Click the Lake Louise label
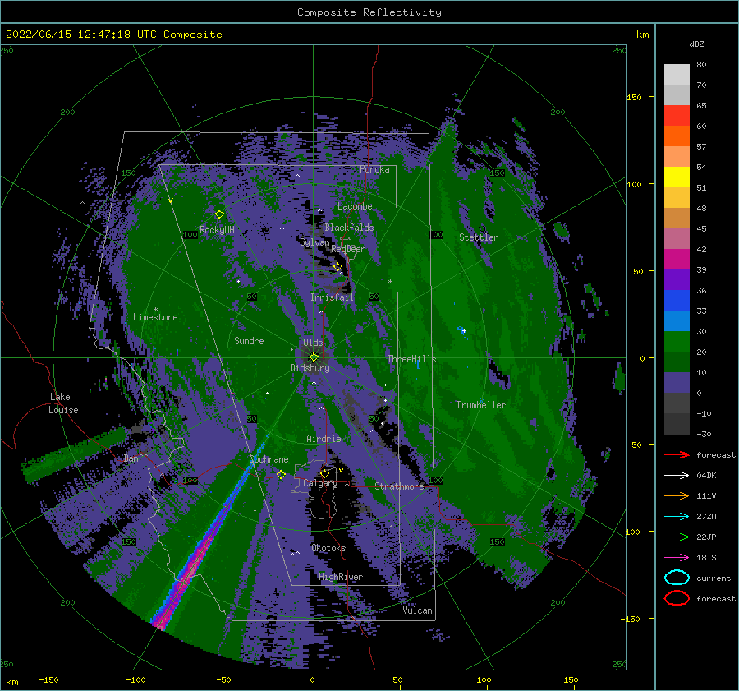 pyautogui.click(x=63, y=403)
